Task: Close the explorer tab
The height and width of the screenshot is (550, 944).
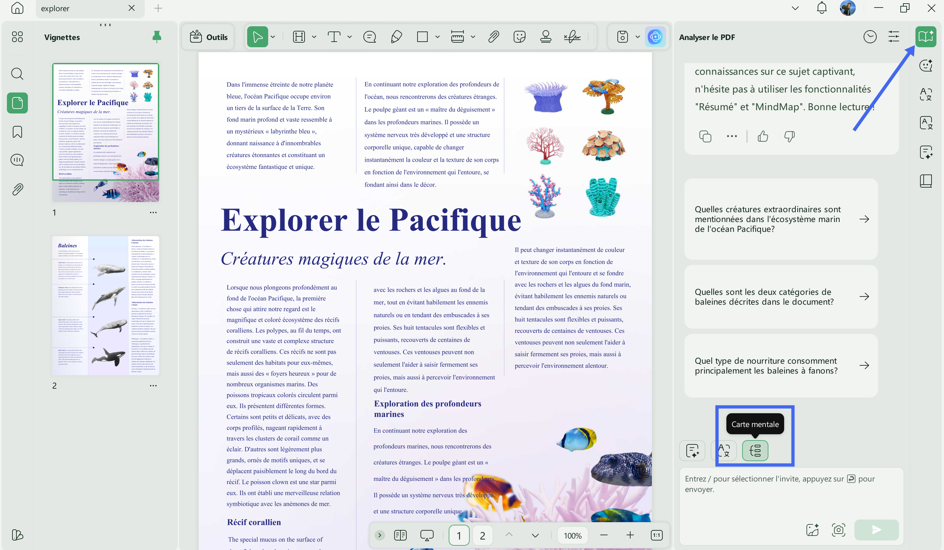Action: pos(132,8)
